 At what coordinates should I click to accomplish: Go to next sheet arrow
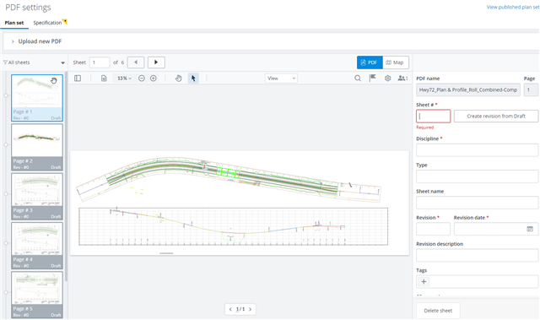156,62
